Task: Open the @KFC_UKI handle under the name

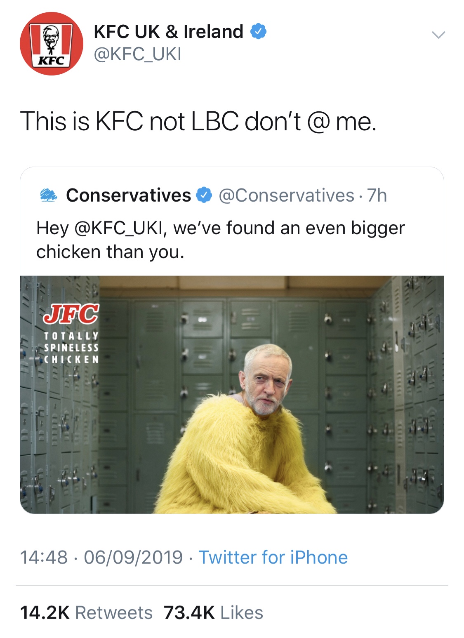Action: [138, 54]
